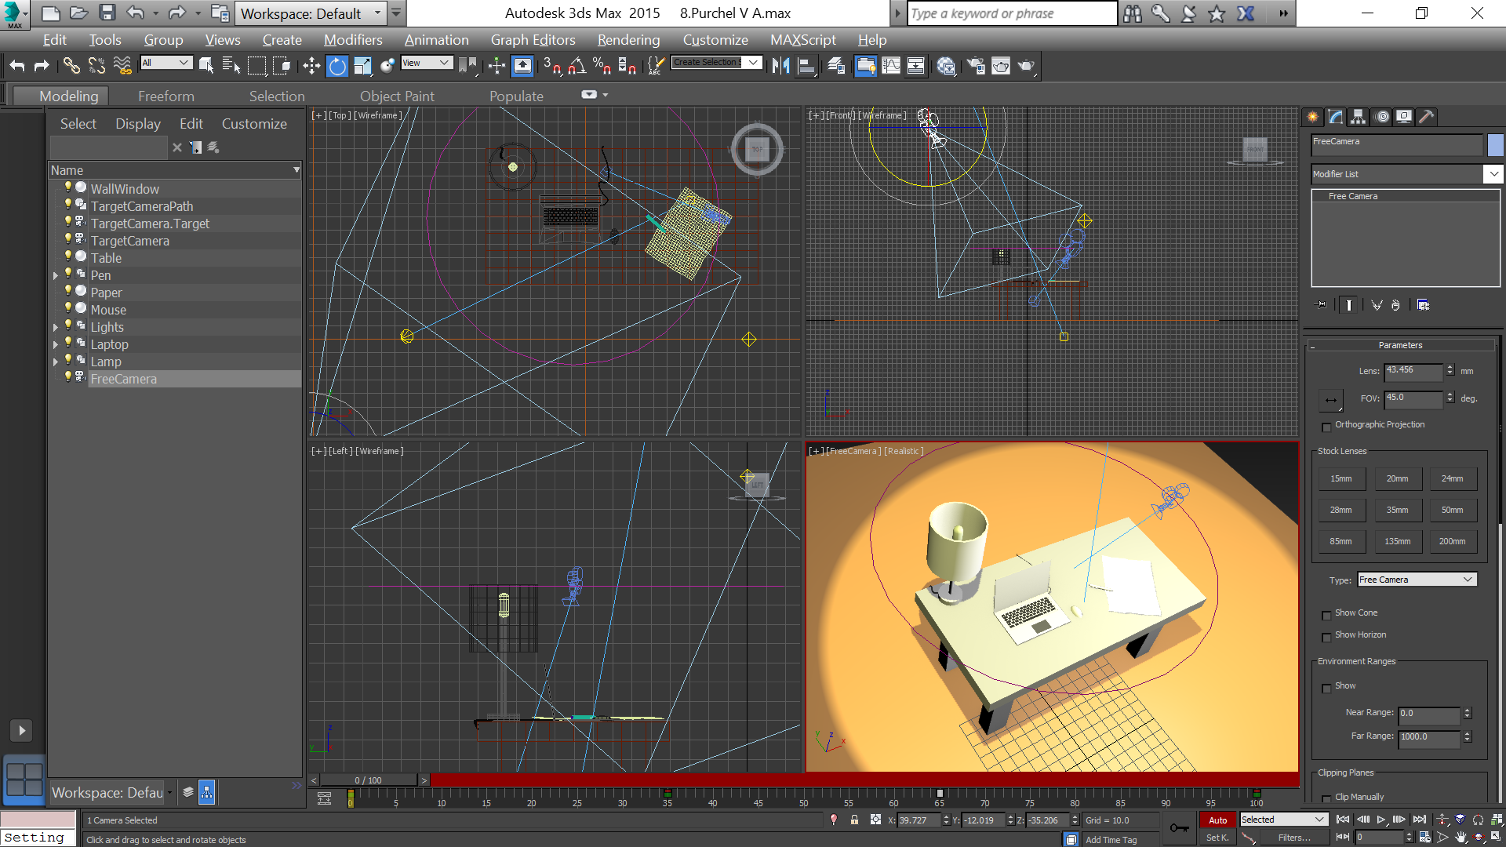This screenshot has height=847, width=1506.
Task: Activate the Select and Move tool
Action: point(311,66)
